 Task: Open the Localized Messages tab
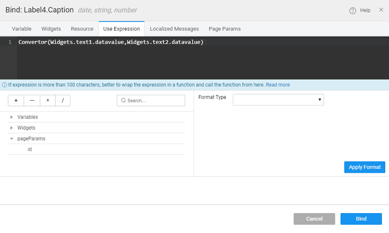pyautogui.click(x=174, y=29)
